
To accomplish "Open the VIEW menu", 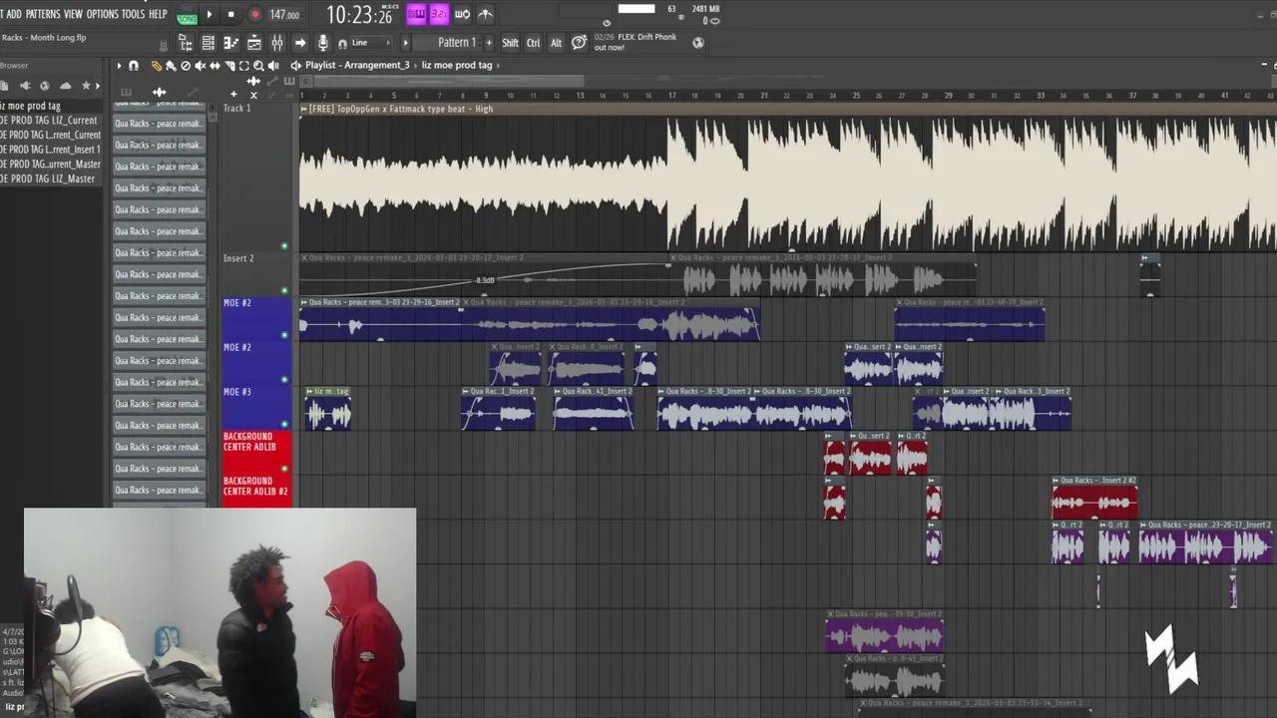I will [x=73, y=14].
